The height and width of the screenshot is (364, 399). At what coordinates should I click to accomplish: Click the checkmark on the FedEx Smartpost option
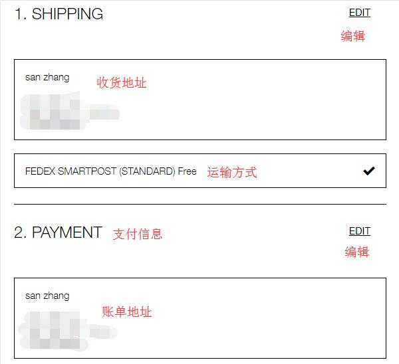(x=369, y=171)
